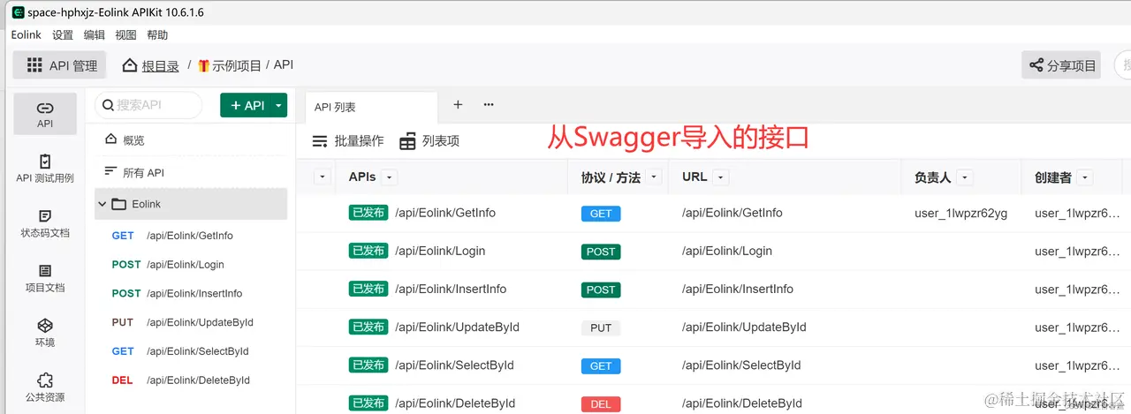Open the 负责人 column dropdown
This screenshot has height=414, width=1131.
pos(965,177)
